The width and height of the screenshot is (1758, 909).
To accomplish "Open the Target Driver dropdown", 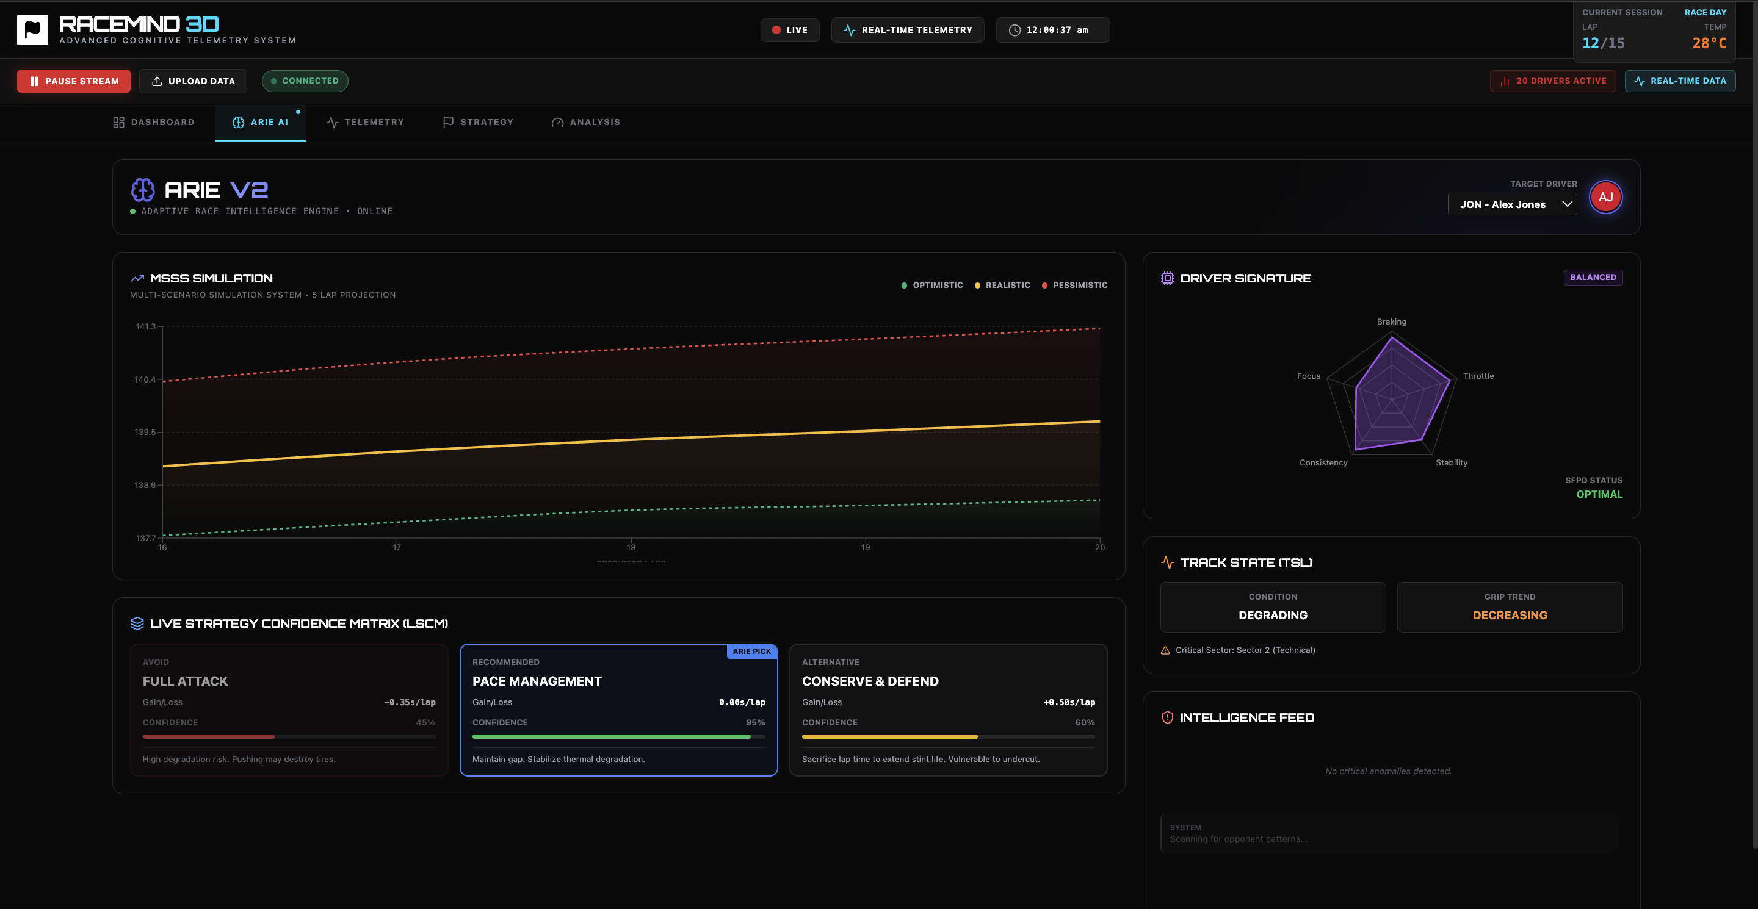I will [x=1511, y=204].
